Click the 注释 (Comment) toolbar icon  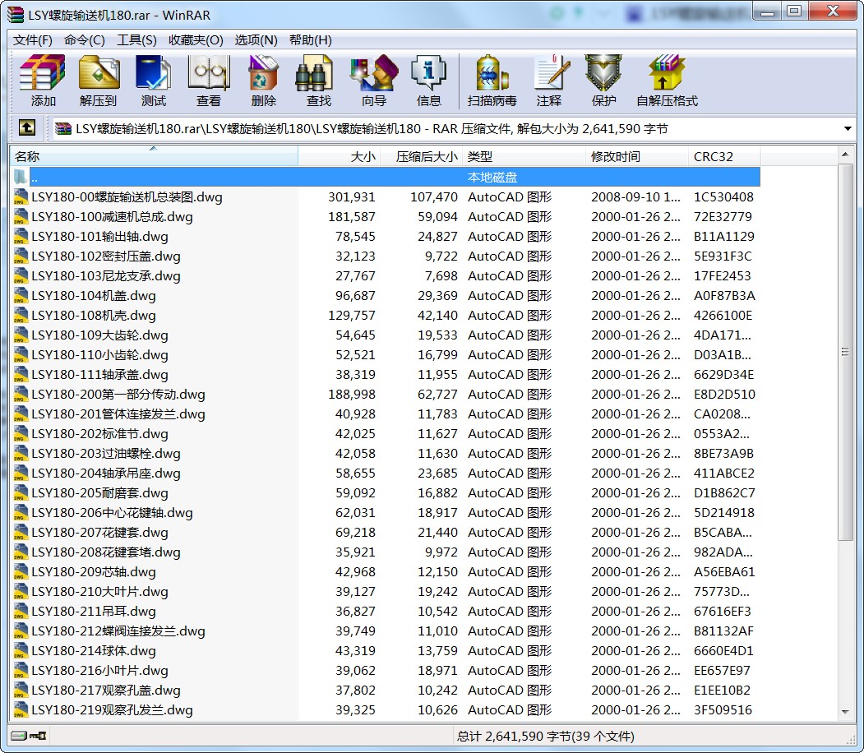click(551, 72)
